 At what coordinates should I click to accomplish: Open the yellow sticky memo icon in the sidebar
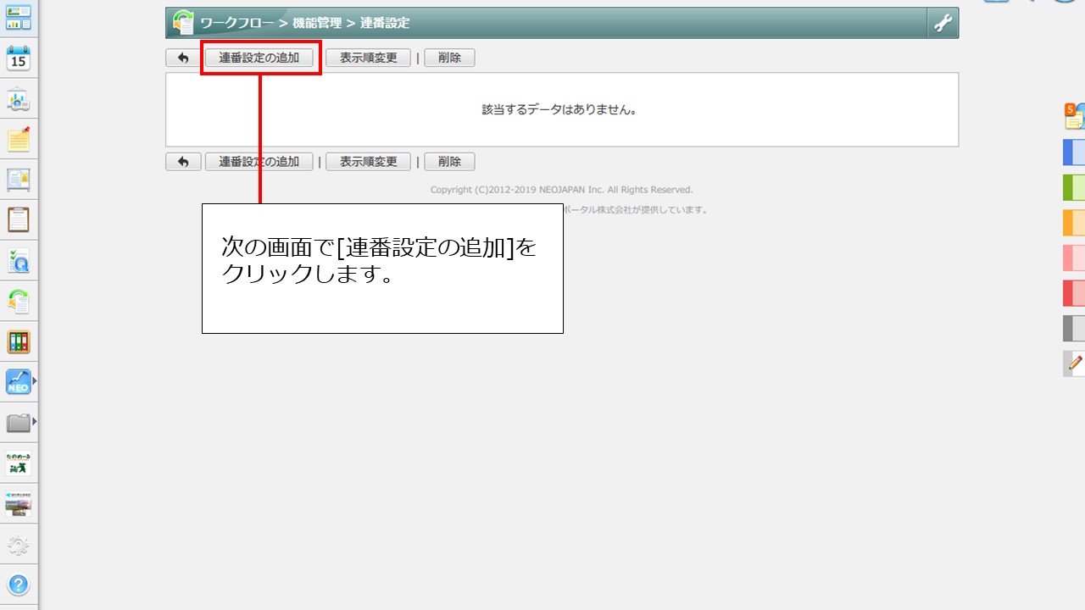(x=19, y=140)
